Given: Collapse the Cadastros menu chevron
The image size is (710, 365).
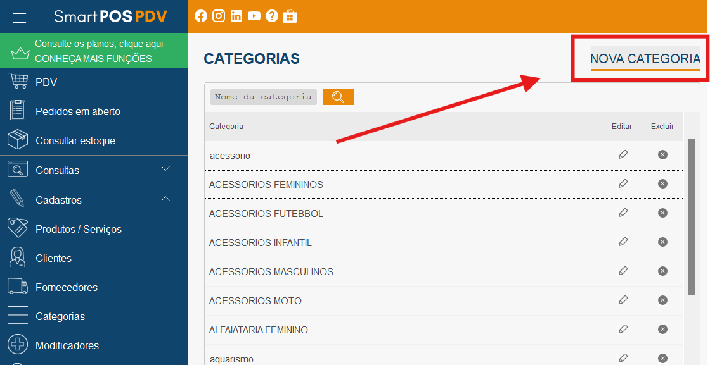Looking at the screenshot, I should pos(165,198).
